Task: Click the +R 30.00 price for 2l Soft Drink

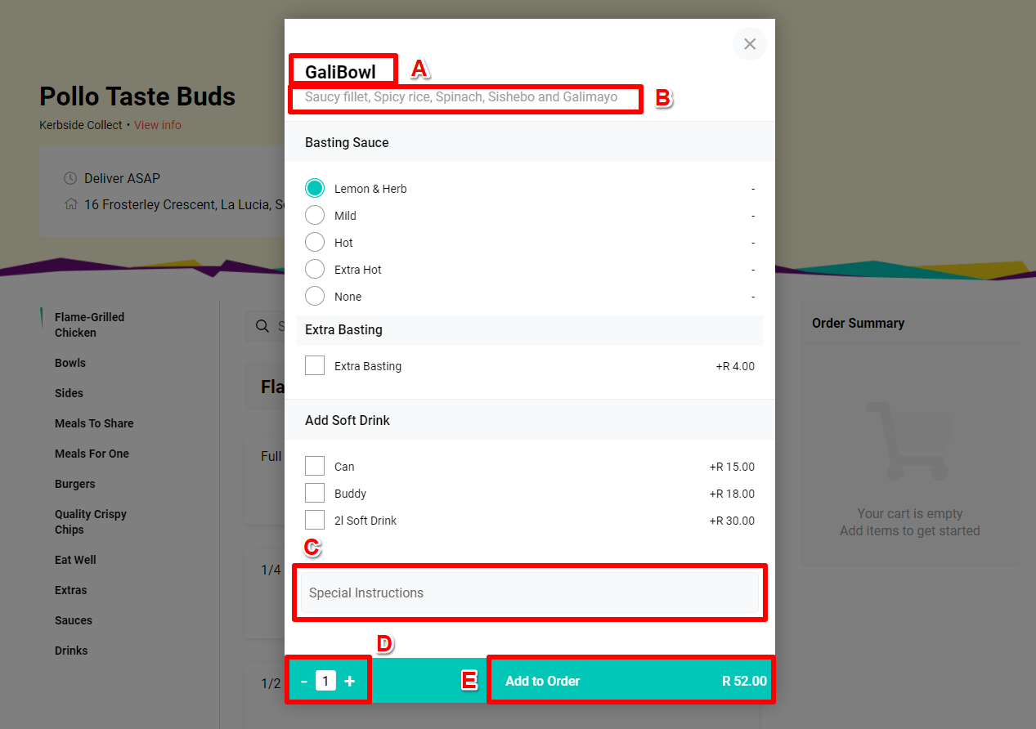Action: click(732, 521)
